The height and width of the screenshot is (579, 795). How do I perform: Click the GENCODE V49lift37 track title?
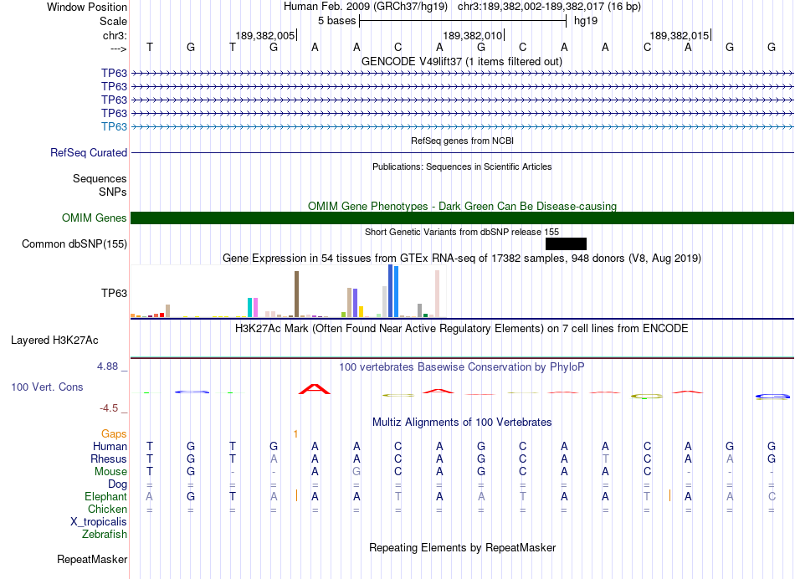tap(461, 61)
